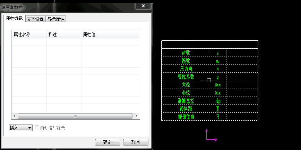Click the M symbol beside 跨棒距
This screenshot has width=301, height=150.
[x=217, y=109]
